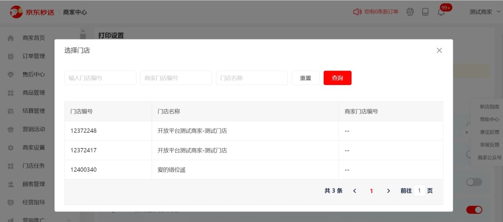Expand the floating help panel double-arrow
The width and height of the screenshot is (503, 222).
[466, 132]
